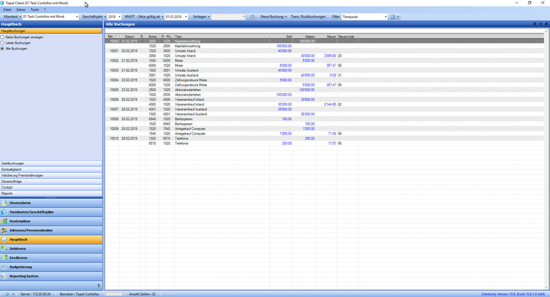Select 'Letzte Buchungen' radio option
This screenshot has width=550, height=297.
[3, 43]
